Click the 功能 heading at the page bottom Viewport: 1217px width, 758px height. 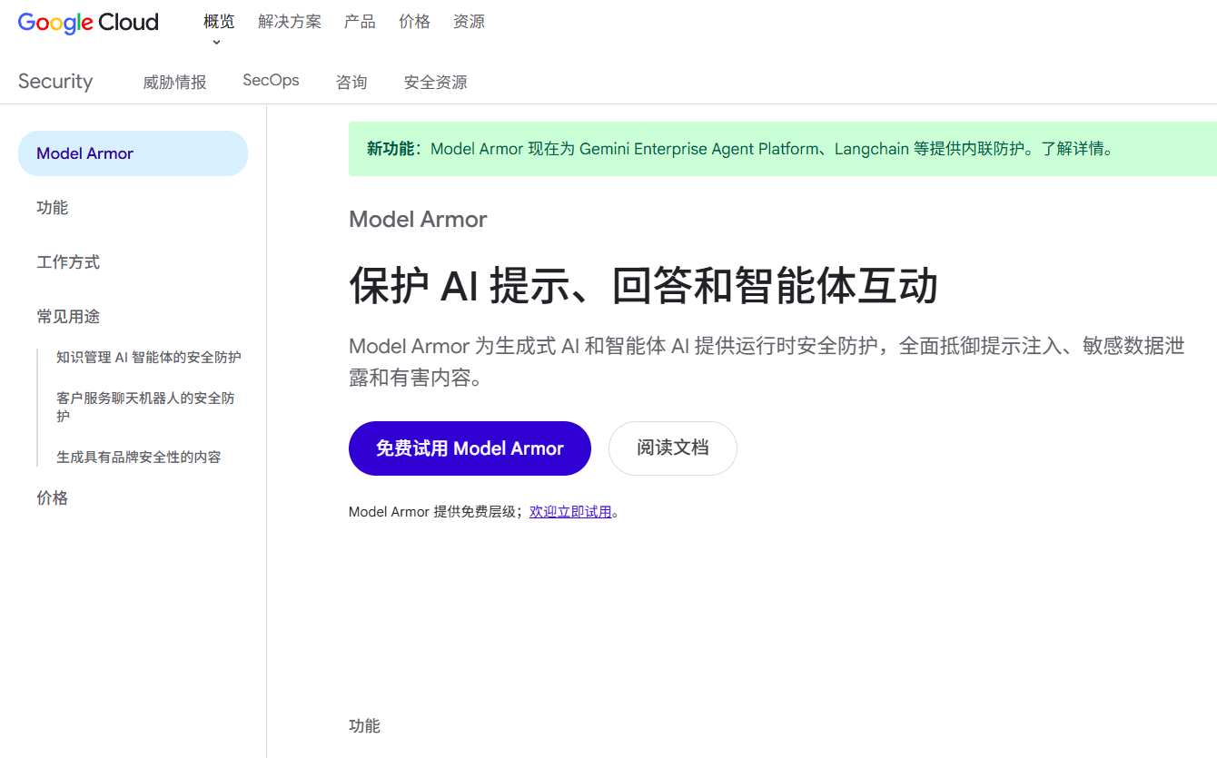click(364, 726)
